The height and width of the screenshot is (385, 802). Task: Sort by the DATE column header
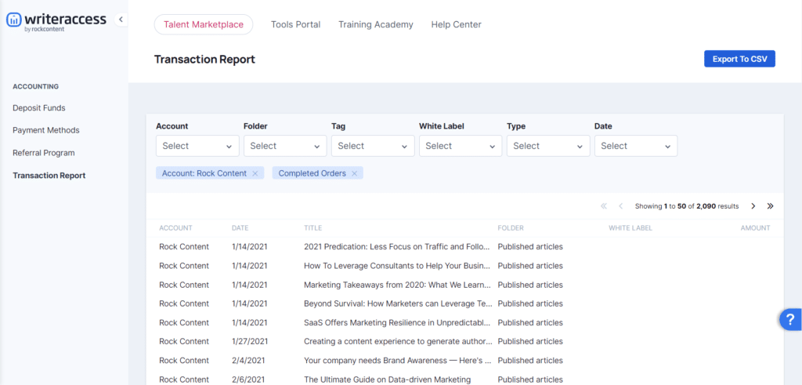pos(240,228)
